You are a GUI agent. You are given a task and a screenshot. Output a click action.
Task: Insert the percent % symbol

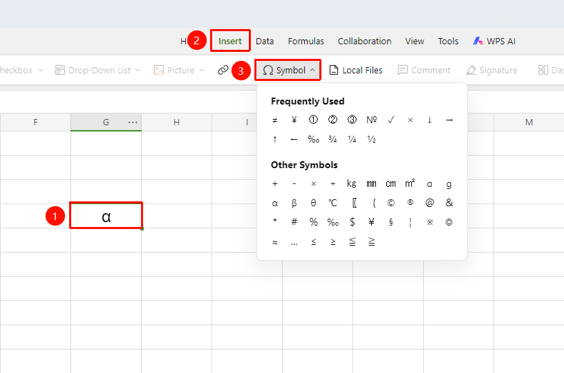click(314, 223)
